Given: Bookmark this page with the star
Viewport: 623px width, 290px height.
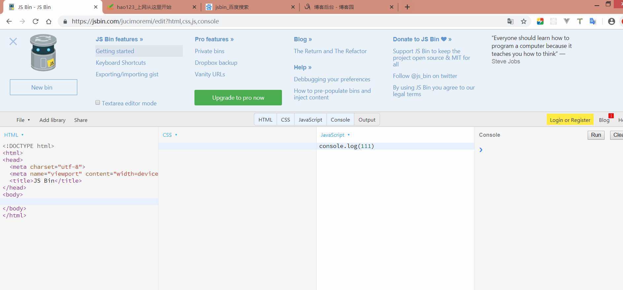Looking at the screenshot, I should [x=524, y=21].
